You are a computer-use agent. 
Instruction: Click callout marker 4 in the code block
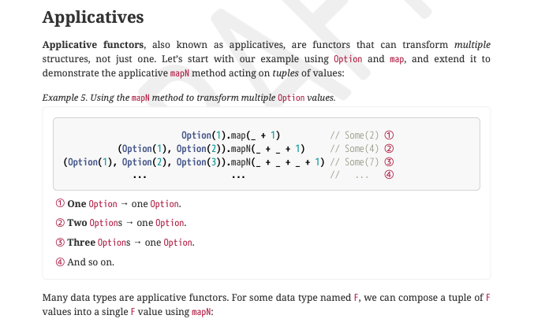click(x=388, y=176)
